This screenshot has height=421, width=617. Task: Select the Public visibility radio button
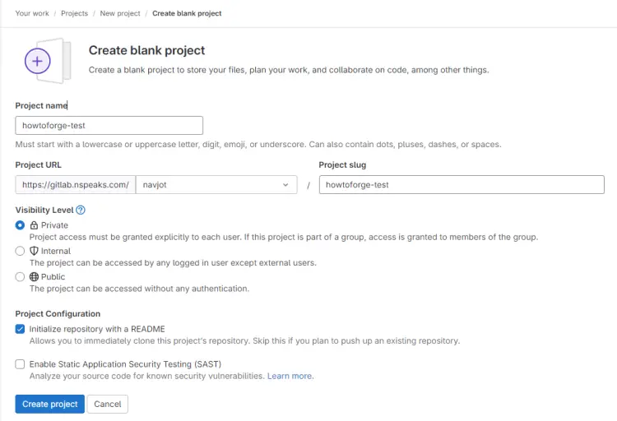pyautogui.click(x=21, y=277)
